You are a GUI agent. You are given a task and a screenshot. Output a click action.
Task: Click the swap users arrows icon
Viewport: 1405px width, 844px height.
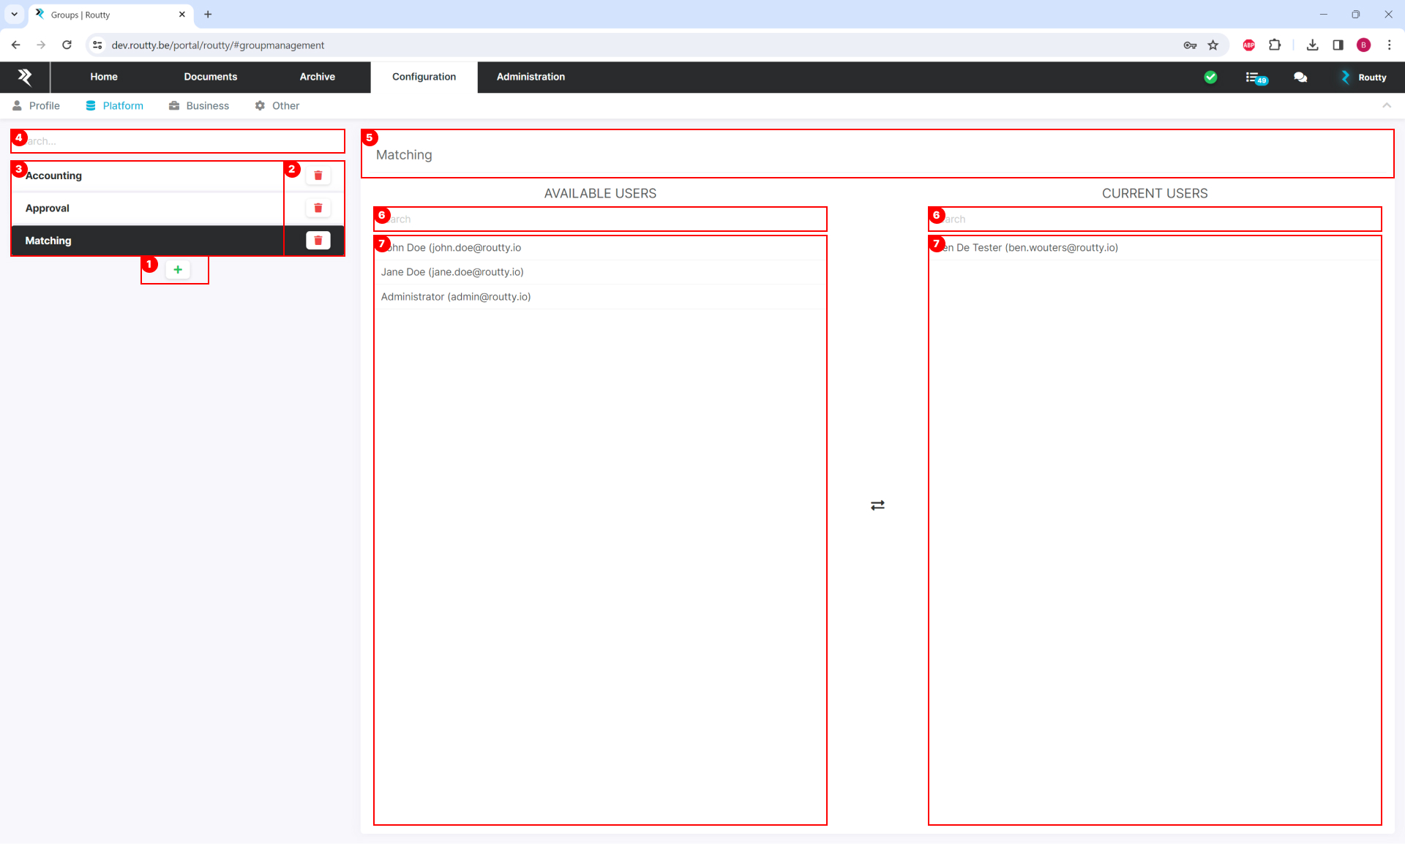877,505
